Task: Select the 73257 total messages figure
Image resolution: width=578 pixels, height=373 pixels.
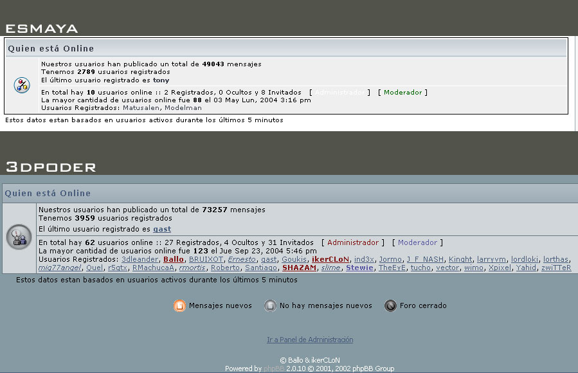Action: point(215,210)
